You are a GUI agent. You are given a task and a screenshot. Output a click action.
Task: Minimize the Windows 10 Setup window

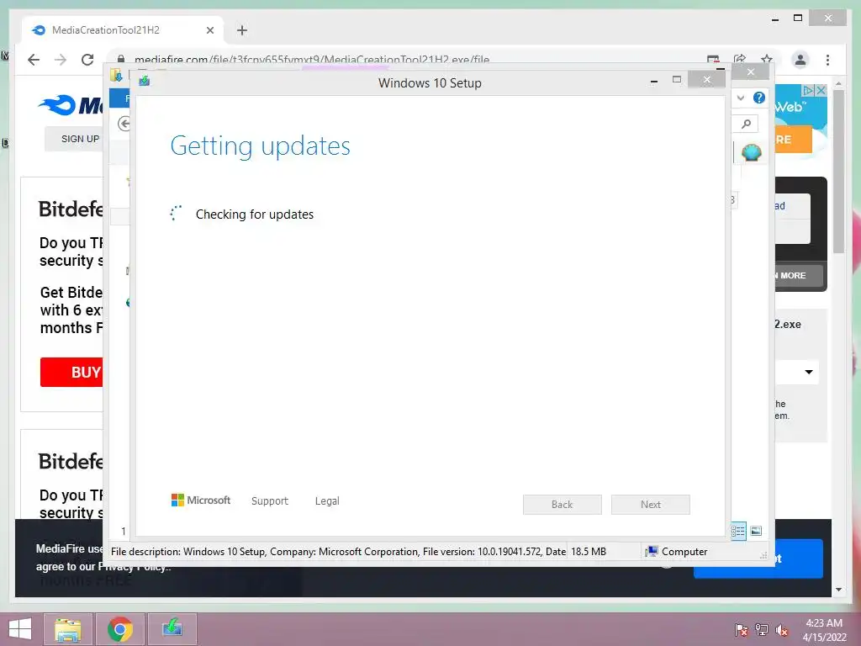click(653, 82)
